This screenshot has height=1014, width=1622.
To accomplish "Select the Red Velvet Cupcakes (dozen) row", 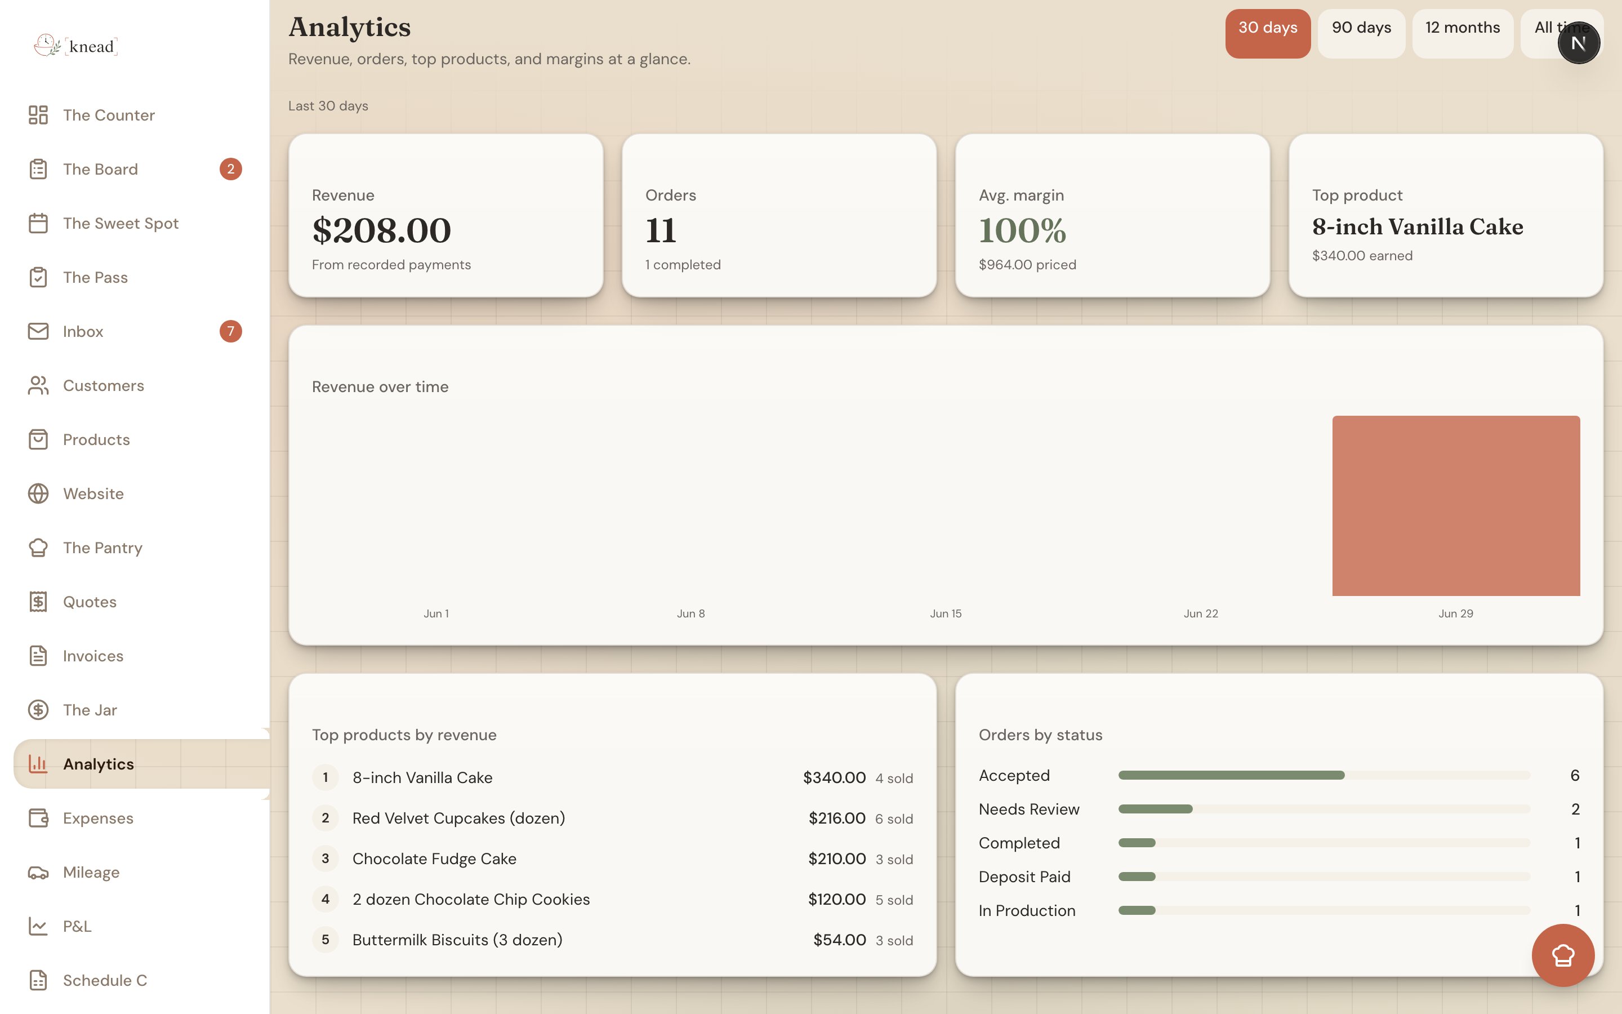I will tap(613, 818).
